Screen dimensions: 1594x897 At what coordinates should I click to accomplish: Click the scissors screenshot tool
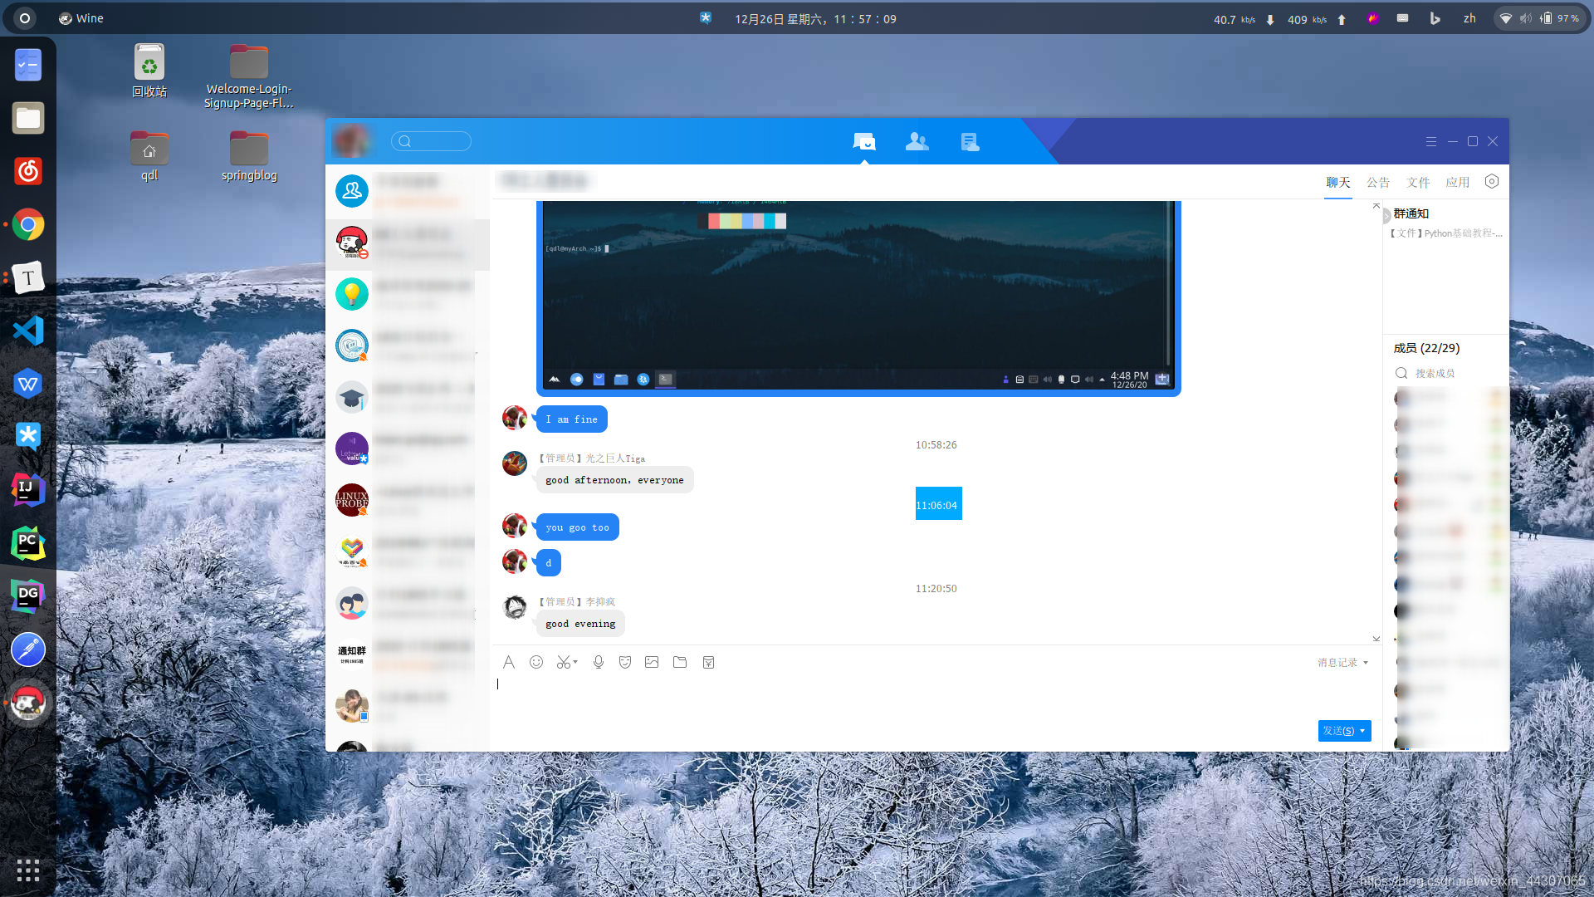point(564,662)
